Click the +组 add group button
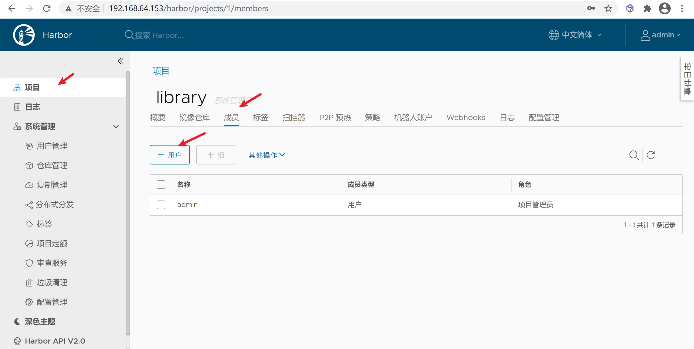Image resolution: width=694 pixels, height=349 pixels. point(216,154)
